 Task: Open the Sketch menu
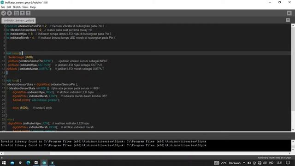click(x=17, y=7)
